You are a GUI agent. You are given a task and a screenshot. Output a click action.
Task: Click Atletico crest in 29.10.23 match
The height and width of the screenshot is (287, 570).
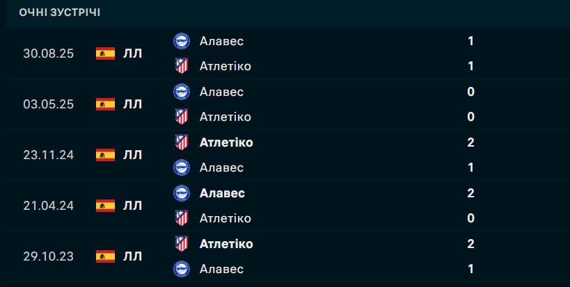tap(181, 244)
